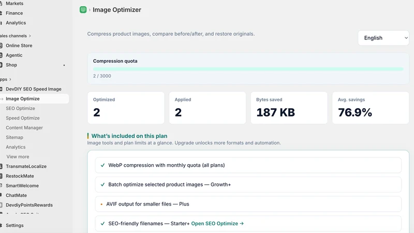The width and height of the screenshot is (414, 233).
Task: Open Shop sales channel
Action: coord(11,65)
